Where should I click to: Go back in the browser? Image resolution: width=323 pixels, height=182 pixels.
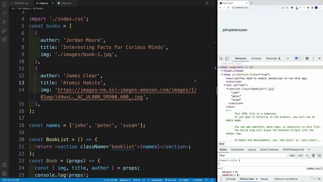(220, 8)
